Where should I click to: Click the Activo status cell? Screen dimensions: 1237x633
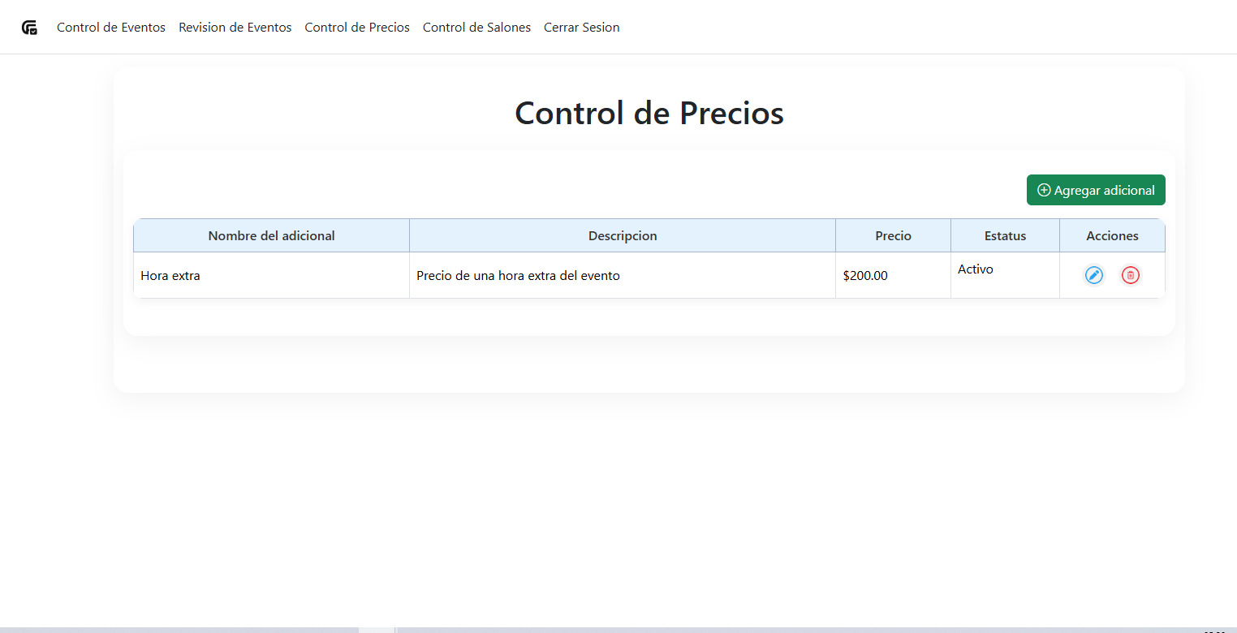1005,275
